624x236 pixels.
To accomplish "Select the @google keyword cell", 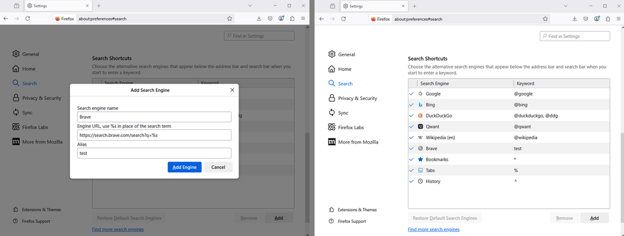I will click(523, 94).
